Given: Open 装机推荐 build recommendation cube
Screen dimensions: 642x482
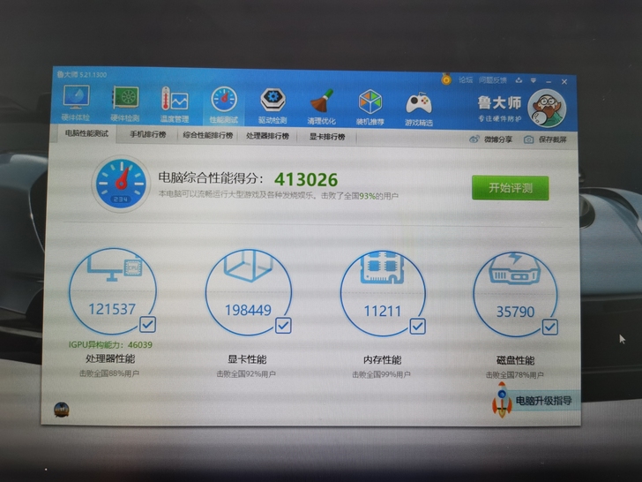Looking at the screenshot, I should (370, 108).
